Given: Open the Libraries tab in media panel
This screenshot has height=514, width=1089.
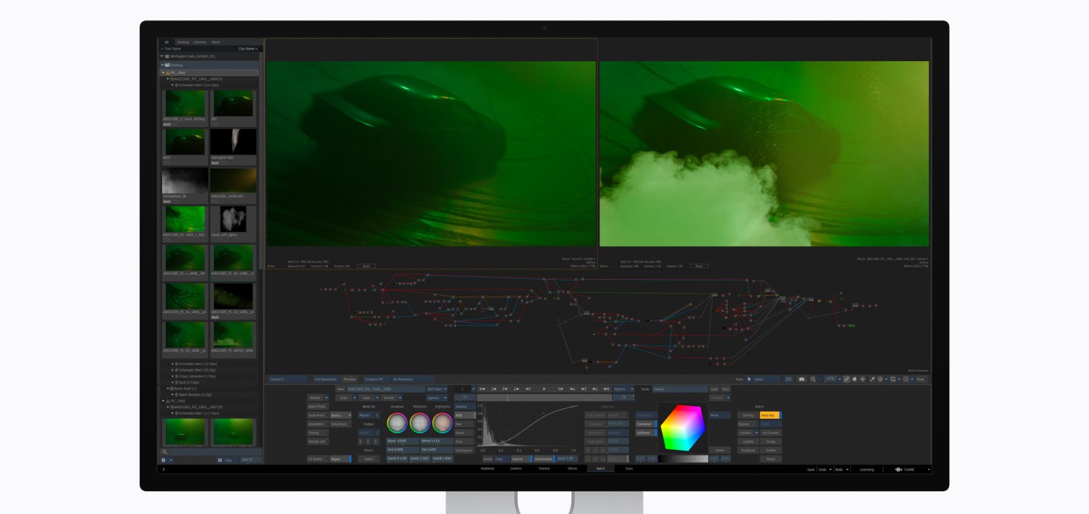Looking at the screenshot, I should tap(200, 42).
